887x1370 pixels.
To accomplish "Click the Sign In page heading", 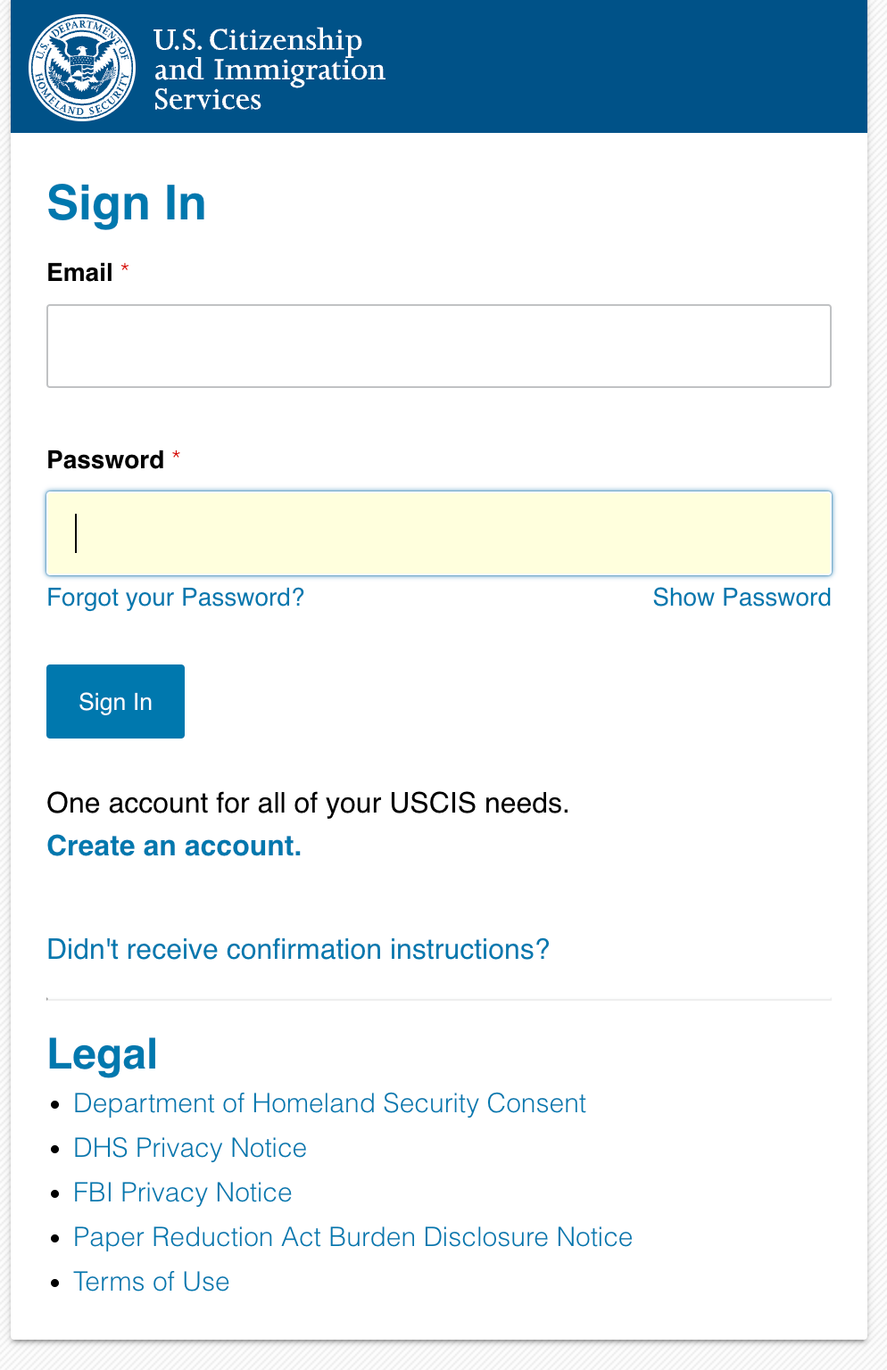I will pyautogui.click(x=127, y=203).
